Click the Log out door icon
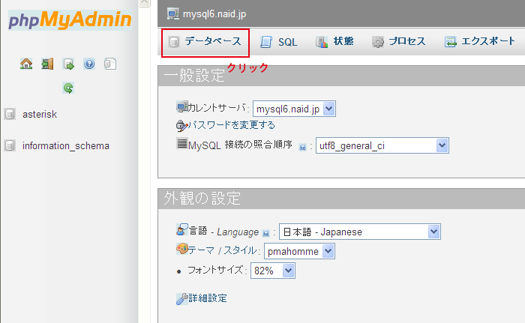 coord(47,64)
